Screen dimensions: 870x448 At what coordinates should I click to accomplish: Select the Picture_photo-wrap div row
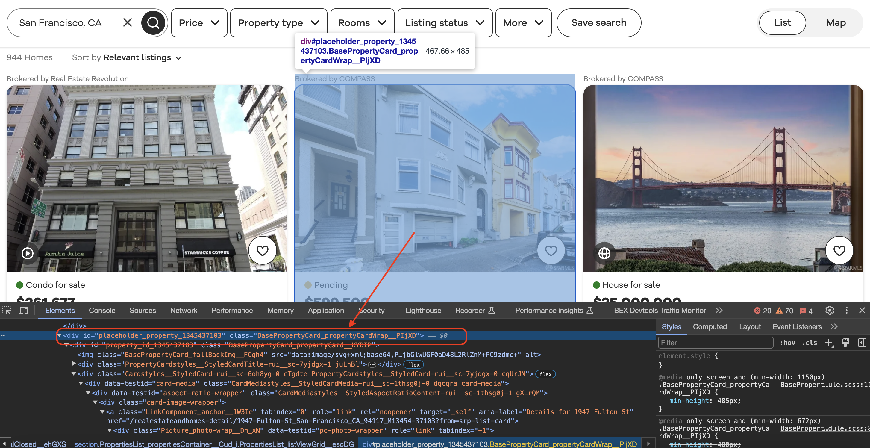click(x=303, y=430)
